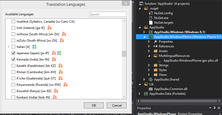Click the orange portal icon beside Kazakh

tap(60, 66)
